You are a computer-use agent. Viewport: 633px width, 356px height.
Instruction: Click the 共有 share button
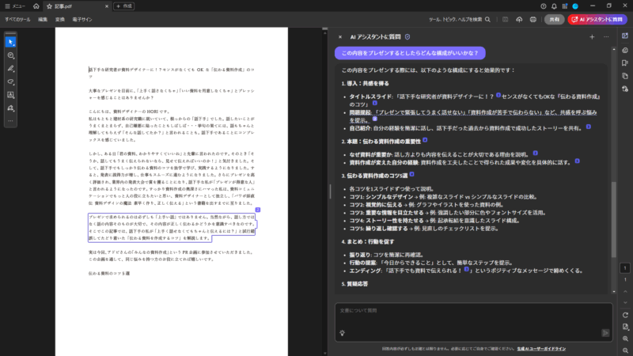(x=554, y=19)
